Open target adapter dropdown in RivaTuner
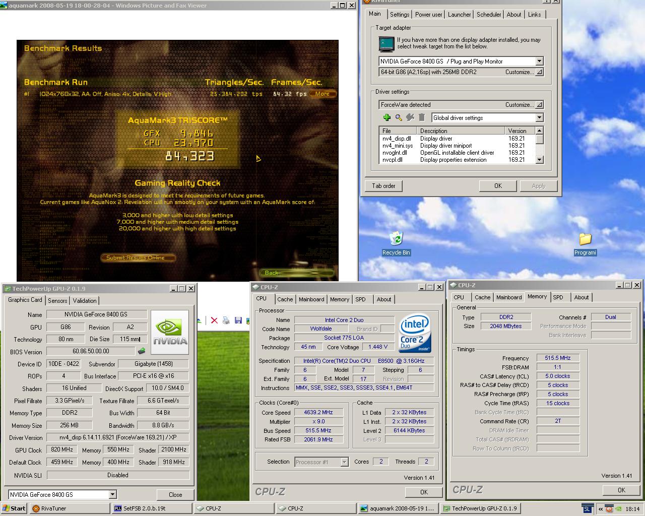This screenshot has height=516, width=645. [539, 61]
